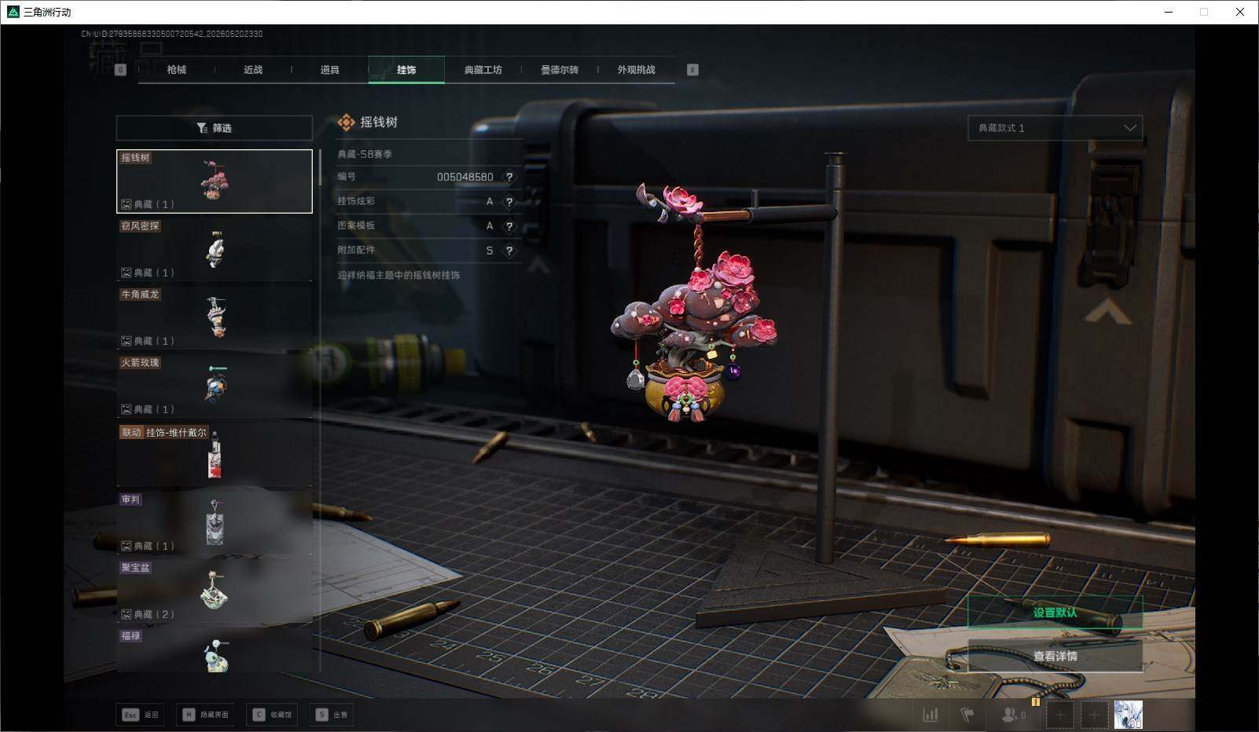Image resolution: width=1259 pixels, height=732 pixels.
Task: Click the 典藏 icon on 审判 card
Action: [x=126, y=546]
